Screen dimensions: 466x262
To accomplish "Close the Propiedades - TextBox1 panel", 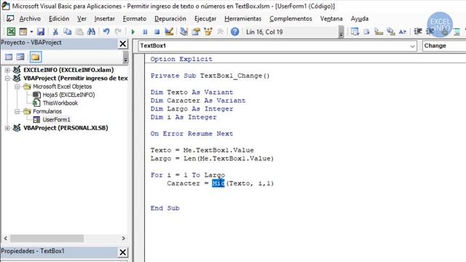I will click(123, 253).
